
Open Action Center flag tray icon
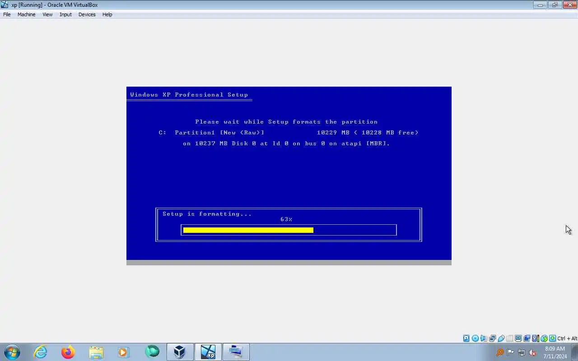tap(510, 352)
